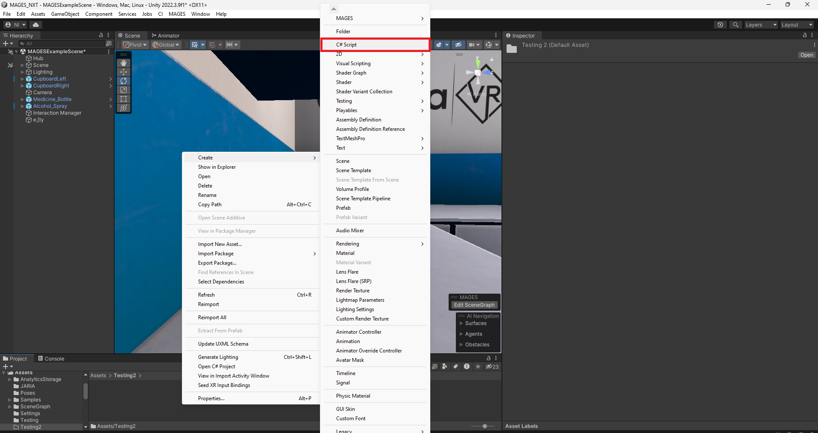Select the Rotate tool in Scene
The height and width of the screenshot is (433, 818).
(124, 81)
